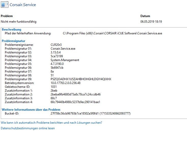Image resolution: width=187 pixels, height=142 pixels.
Task: Select the System.Management signature value
Action: tap(65, 60)
